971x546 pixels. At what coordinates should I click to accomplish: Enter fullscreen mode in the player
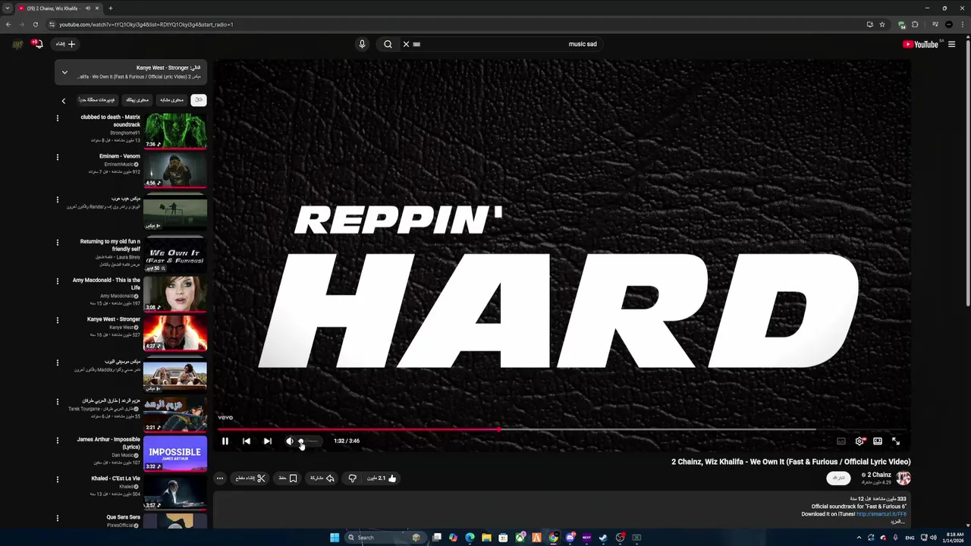click(x=896, y=441)
